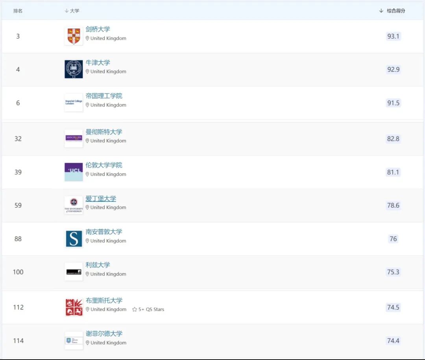Click the 91.5 score badge
The height and width of the screenshot is (360, 425).
click(x=393, y=103)
